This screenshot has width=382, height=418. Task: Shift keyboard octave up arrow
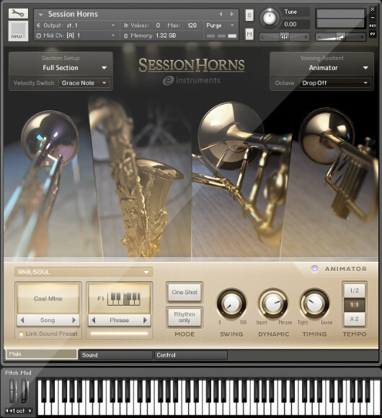[30, 411]
